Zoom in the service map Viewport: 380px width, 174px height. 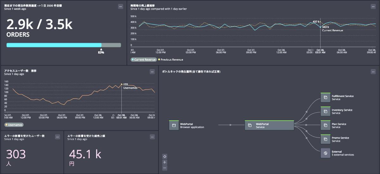click(x=165, y=162)
